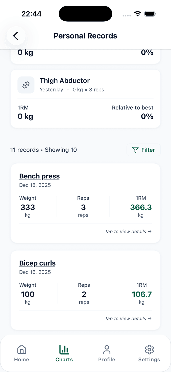
Task: Open the Settings gear icon
Action: pos(149,349)
